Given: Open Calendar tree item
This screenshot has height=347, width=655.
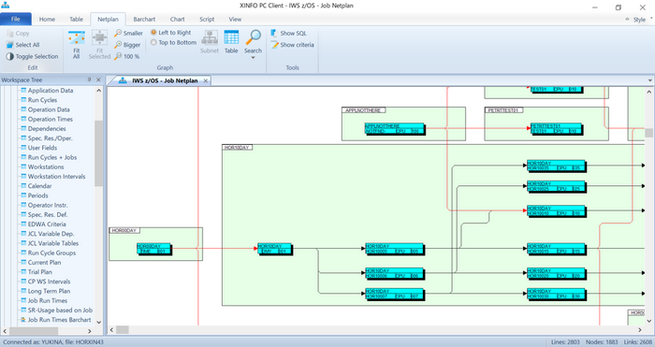Looking at the screenshot, I should coord(39,186).
